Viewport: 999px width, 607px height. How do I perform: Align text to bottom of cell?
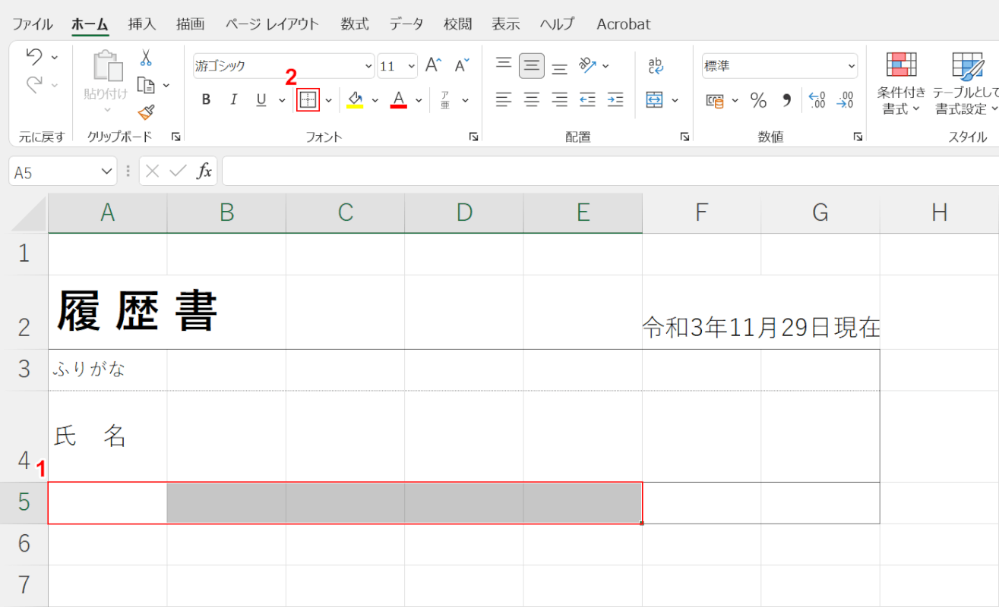tap(560, 67)
